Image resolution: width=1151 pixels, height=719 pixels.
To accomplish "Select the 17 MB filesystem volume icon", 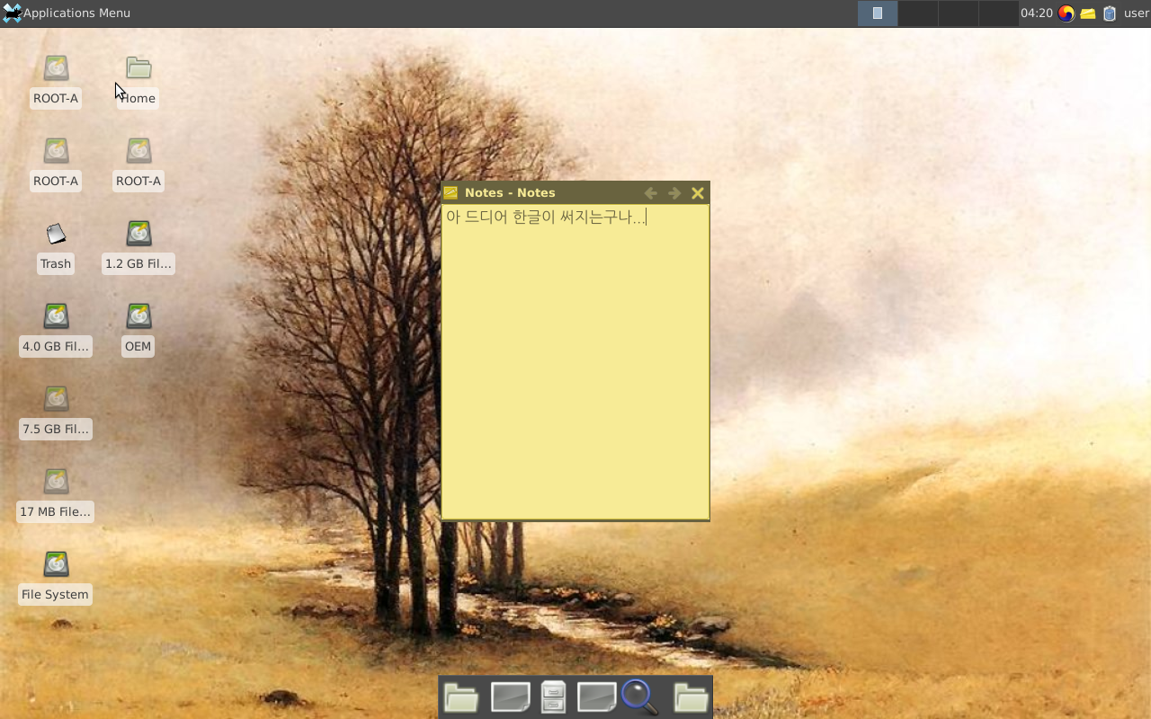I will point(56,482).
